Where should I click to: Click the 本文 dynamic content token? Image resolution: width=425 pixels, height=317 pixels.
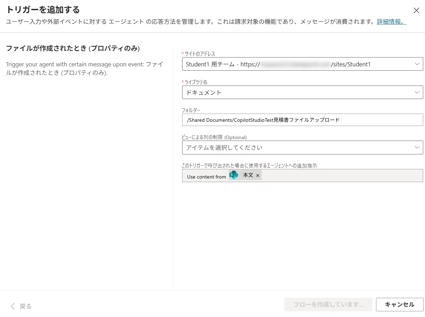(245, 175)
